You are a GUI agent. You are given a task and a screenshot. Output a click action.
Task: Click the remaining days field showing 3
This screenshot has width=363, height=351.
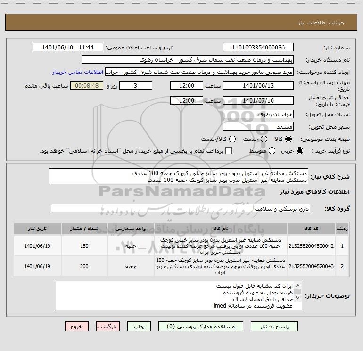(x=136, y=85)
